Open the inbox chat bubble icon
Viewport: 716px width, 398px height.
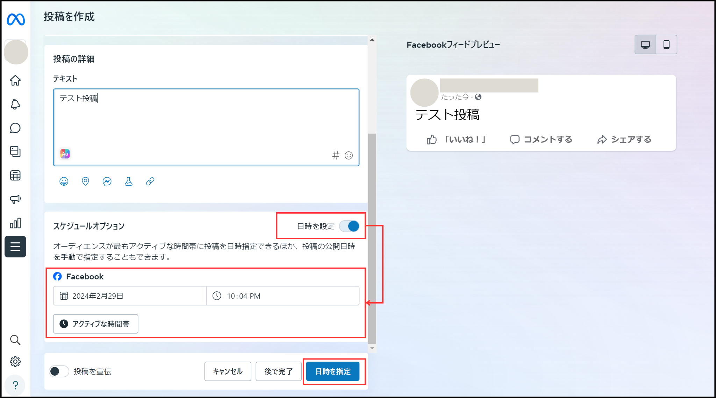[x=15, y=128]
